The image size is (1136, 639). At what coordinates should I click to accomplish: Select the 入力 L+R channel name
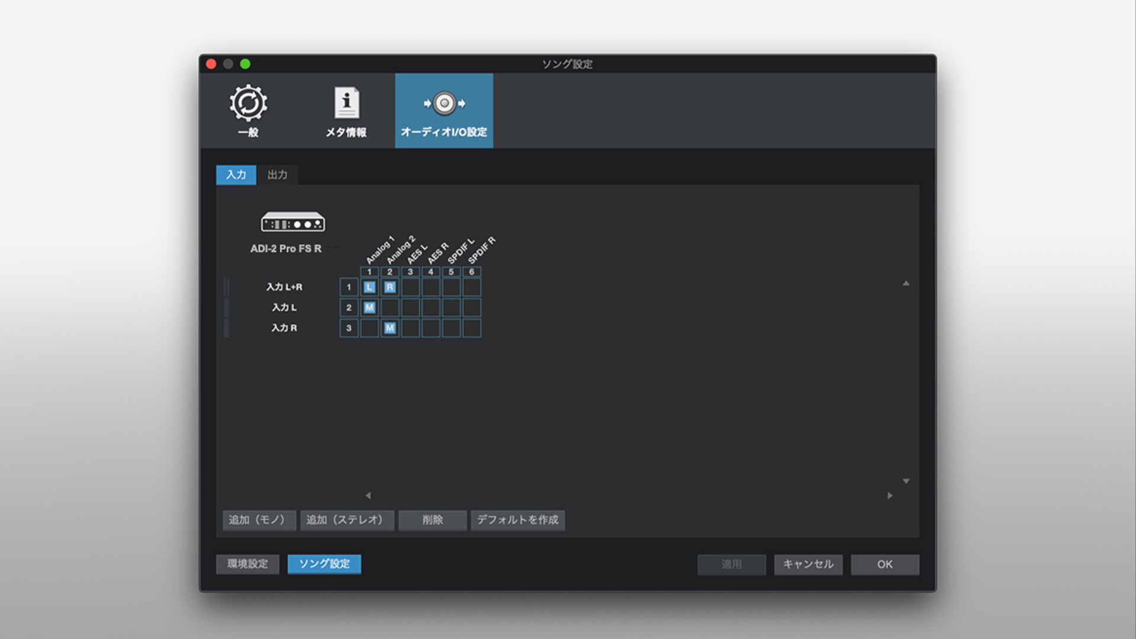tap(284, 287)
